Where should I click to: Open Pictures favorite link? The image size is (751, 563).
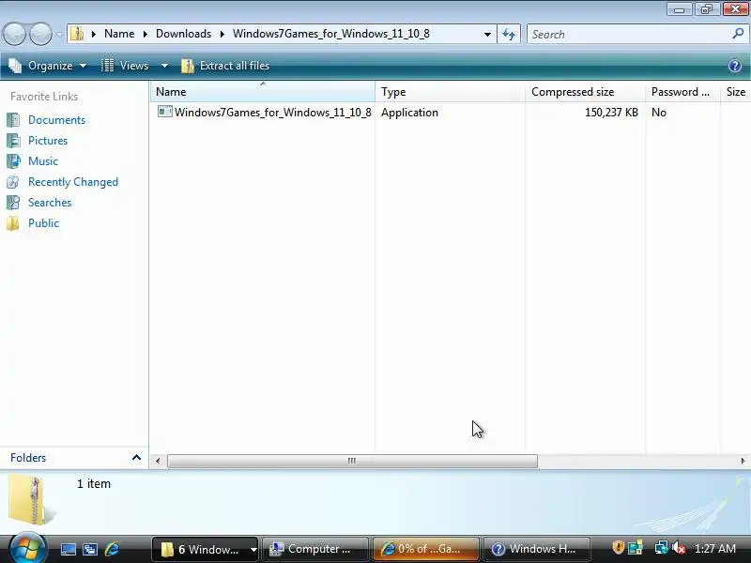click(x=48, y=141)
